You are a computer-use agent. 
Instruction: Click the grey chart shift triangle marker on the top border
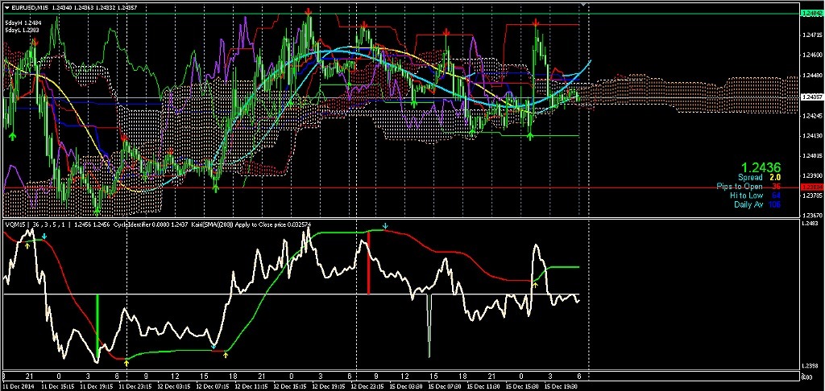pyautogui.click(x=582, y=4)
